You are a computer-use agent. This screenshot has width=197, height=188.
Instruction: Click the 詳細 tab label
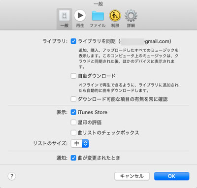pos(131,26)
